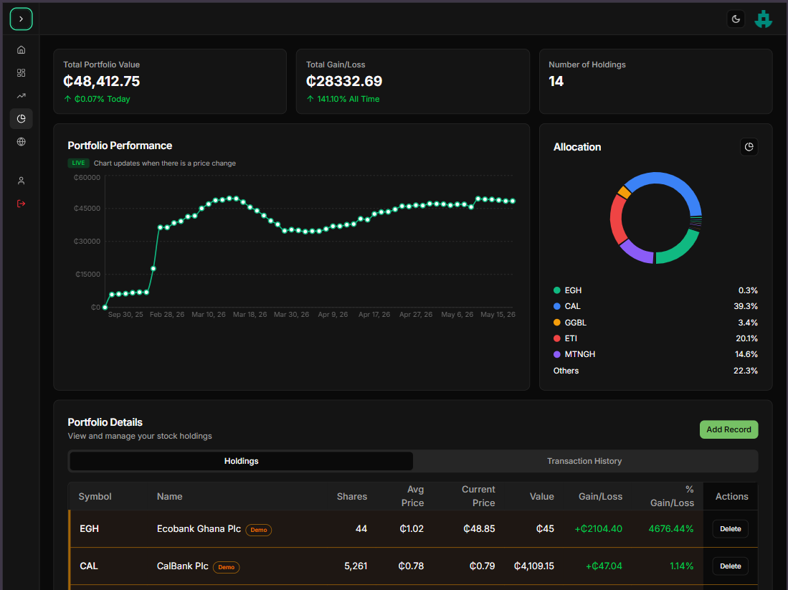Click the Shares column header
Screen dimensions: 788x590
coord(352,497)
